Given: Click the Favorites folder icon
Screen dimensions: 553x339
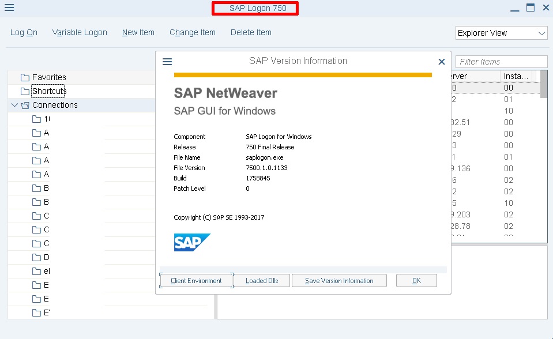Looking at the screenshot, I should [25, 77].
